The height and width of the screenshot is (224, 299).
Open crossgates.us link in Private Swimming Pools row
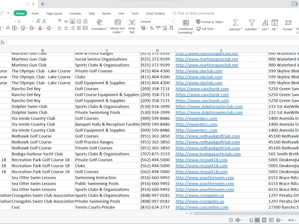[200, 201]
